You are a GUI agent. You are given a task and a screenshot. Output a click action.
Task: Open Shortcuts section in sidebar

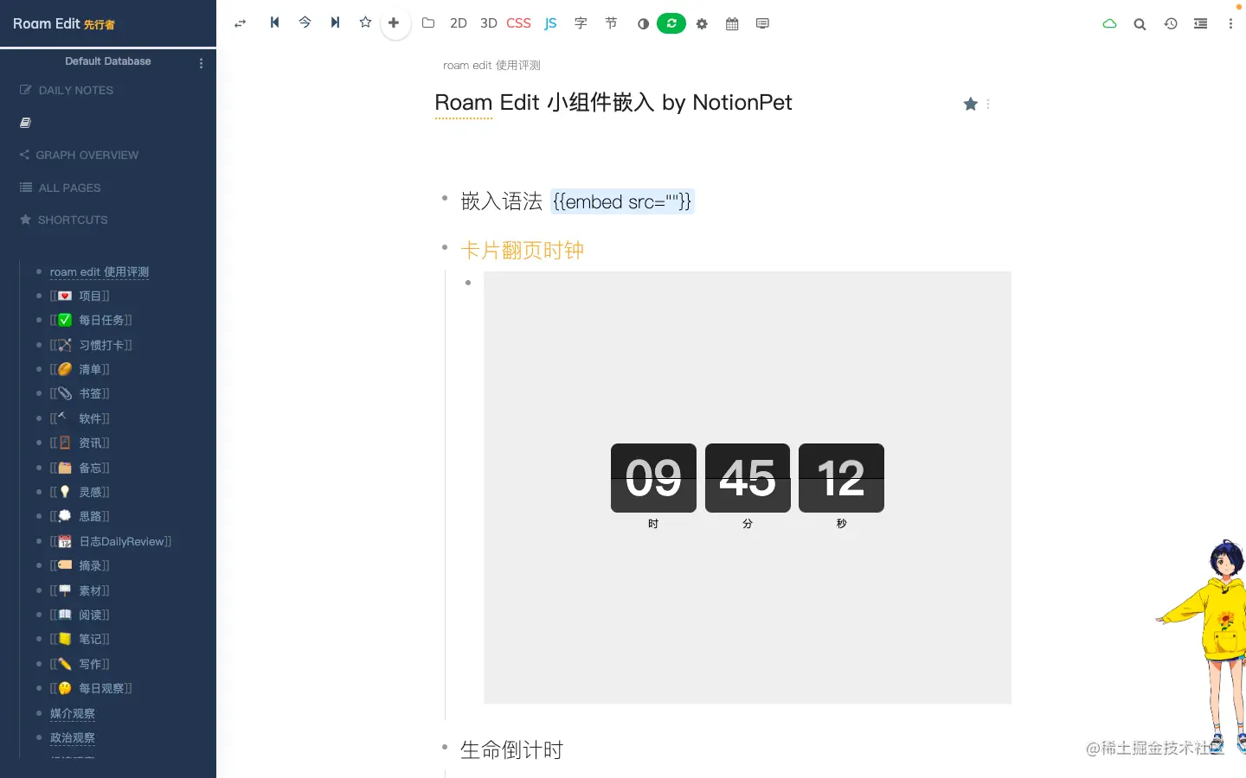[64, 220]
